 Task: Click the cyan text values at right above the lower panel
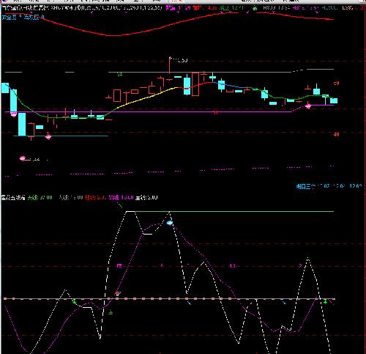[x=329, y=186]
